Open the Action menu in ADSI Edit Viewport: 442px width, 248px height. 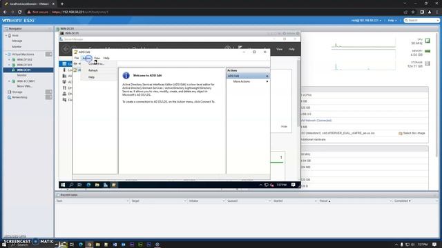[x=87, y=58]
